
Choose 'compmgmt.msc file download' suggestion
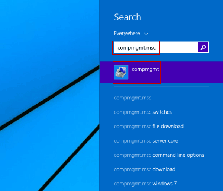pyautogui.click(x=149, y=127)
